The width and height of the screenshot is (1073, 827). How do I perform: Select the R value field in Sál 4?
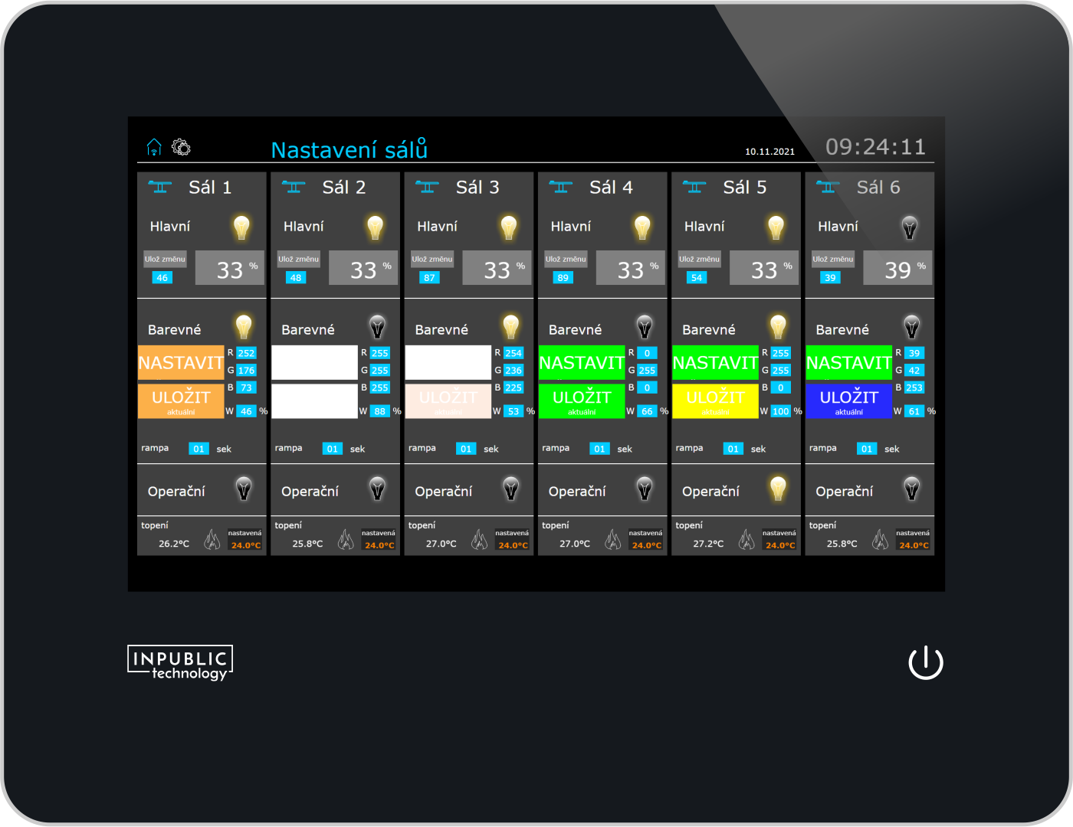647,353
